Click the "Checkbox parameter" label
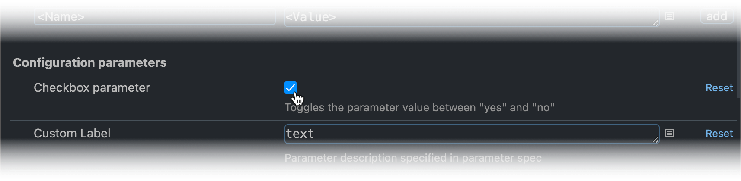The height and width of the screenshot is (181, 741). click(x=92, y=87)
